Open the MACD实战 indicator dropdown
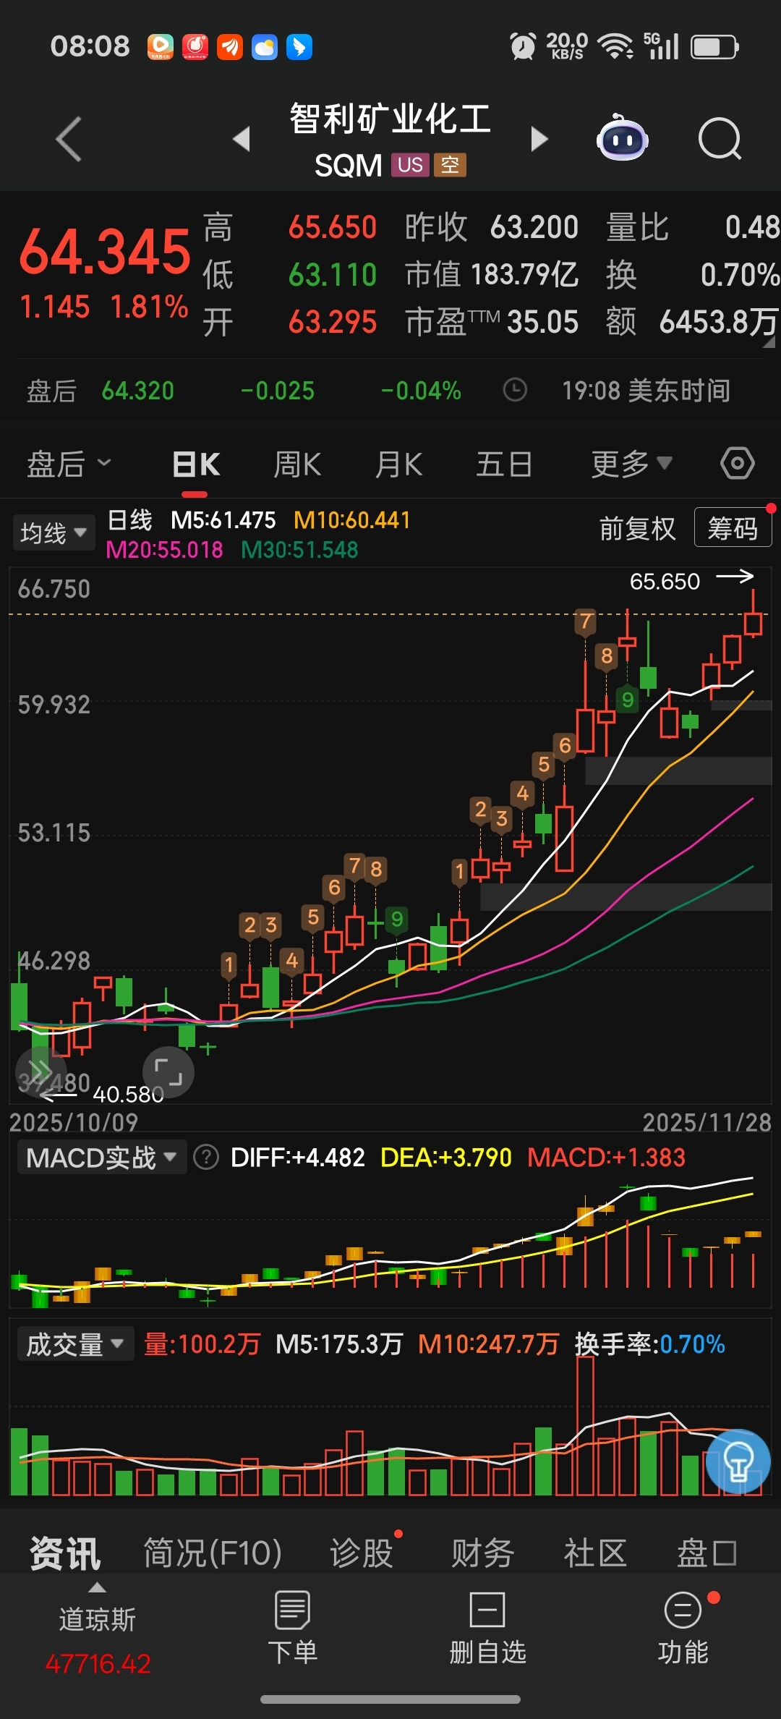781x1719 pixels. [x=101, y=1158]
